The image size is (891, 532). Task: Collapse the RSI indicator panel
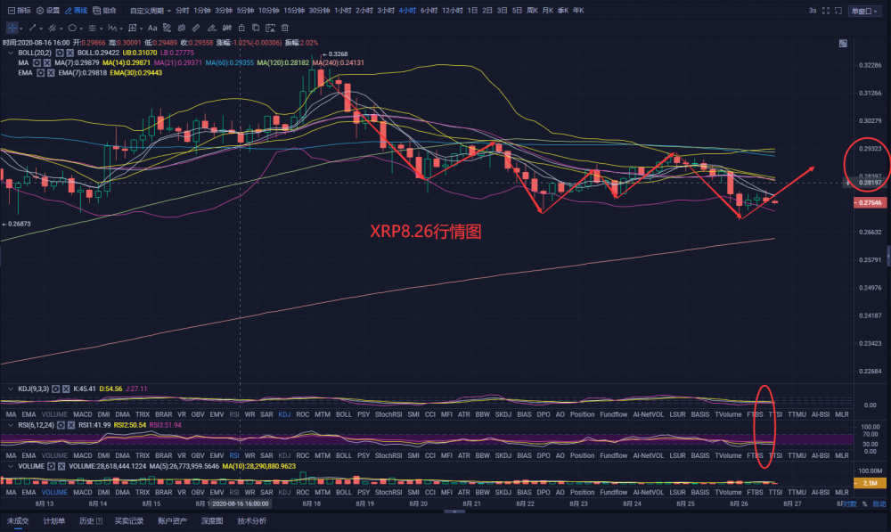(10, 425)
